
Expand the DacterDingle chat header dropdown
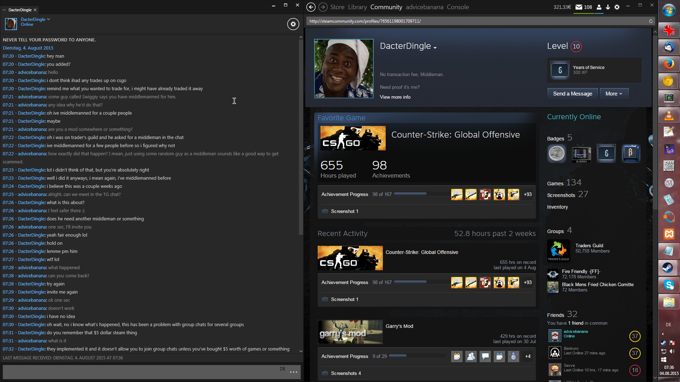coord(49,19)
